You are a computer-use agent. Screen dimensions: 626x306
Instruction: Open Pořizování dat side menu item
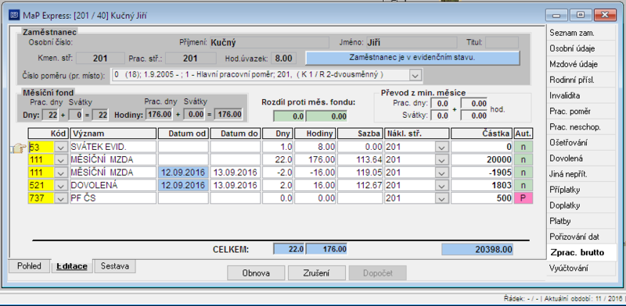[x=581, y=237]
